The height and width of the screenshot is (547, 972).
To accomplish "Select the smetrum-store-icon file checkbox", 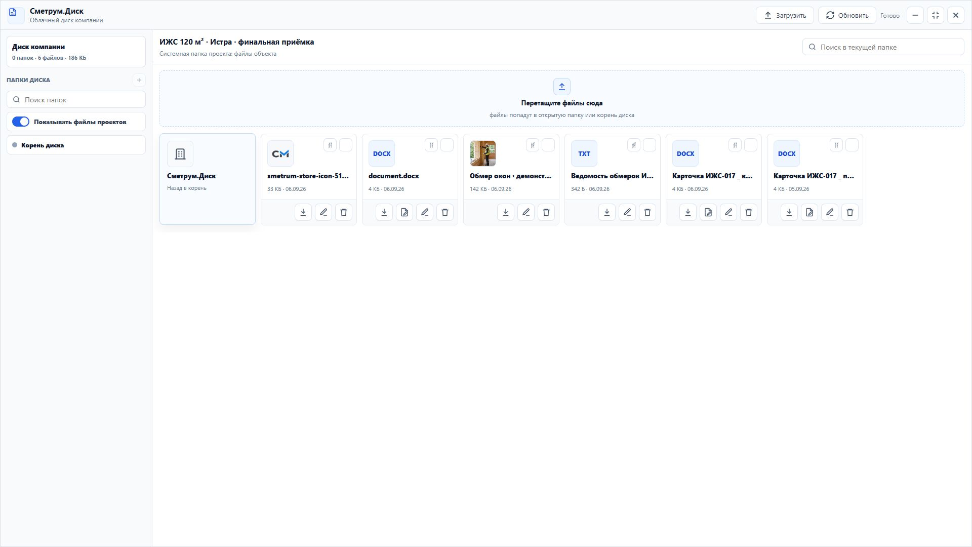I will (x=346, y=145).
